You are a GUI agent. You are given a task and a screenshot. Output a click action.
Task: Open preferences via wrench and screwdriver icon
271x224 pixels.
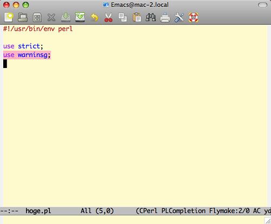(x=179, y=17)
